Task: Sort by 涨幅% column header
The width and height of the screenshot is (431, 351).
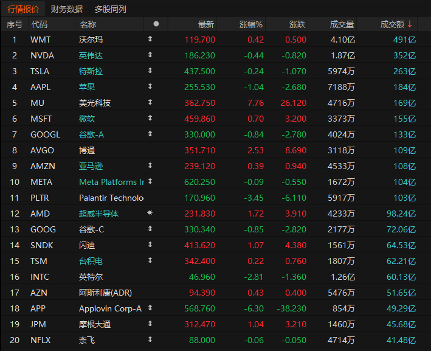Action: coord(250,24)
